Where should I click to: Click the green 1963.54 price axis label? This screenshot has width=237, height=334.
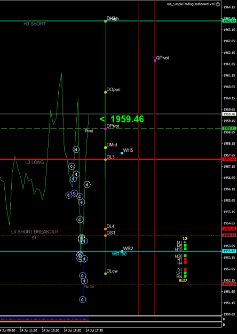230,21
